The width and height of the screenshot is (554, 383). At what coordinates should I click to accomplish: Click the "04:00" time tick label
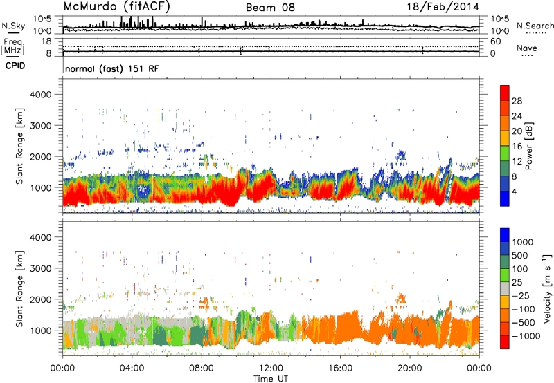coord(132,368)
